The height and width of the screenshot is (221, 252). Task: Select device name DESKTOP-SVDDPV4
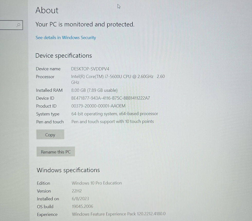point(90,69)
